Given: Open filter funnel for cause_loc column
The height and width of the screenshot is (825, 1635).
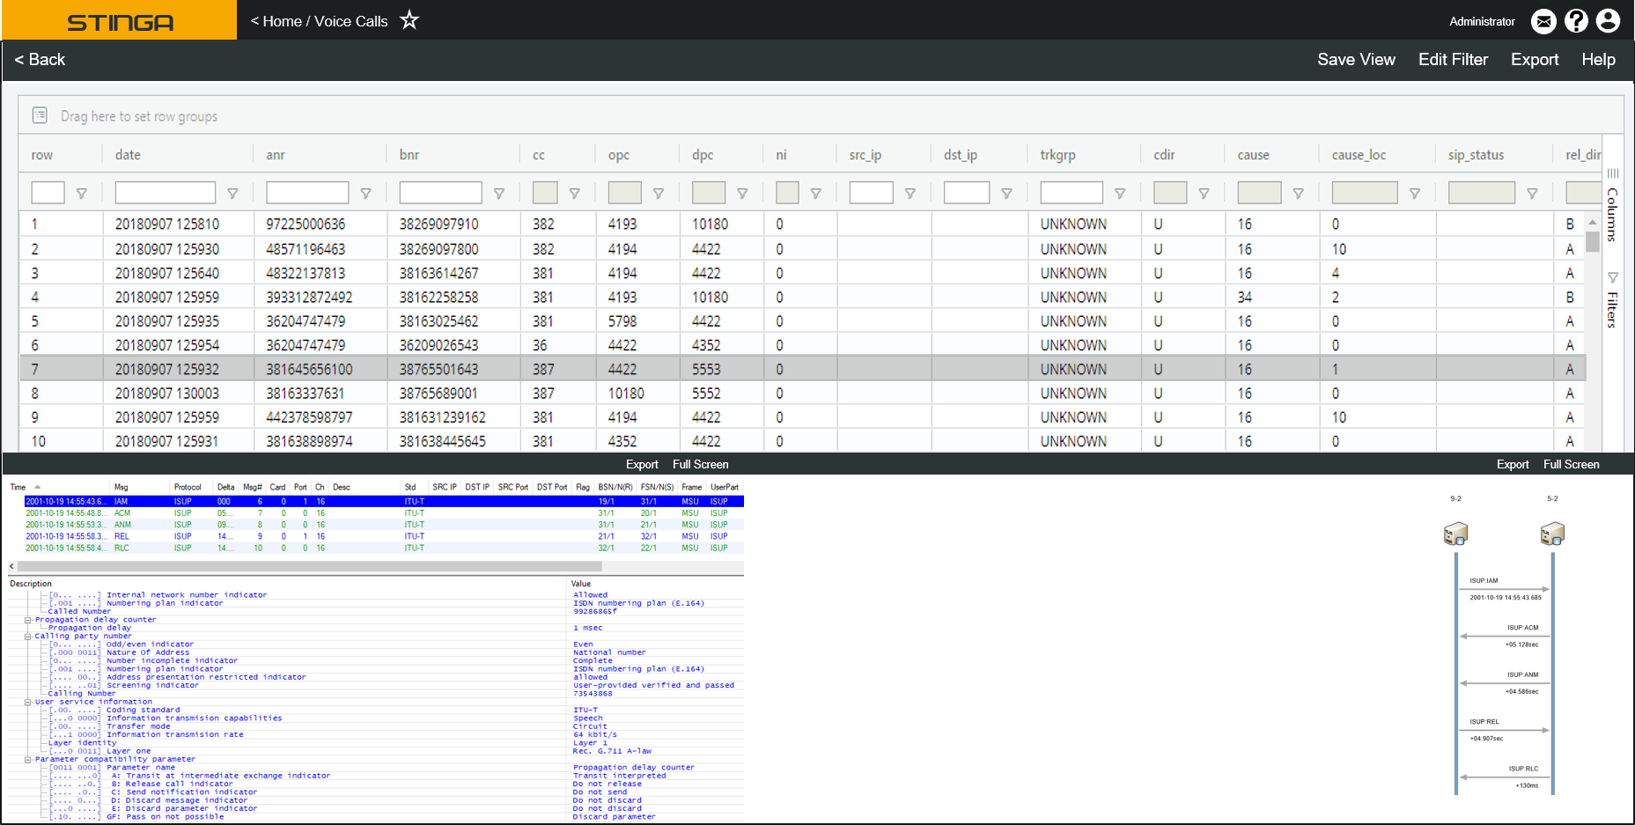Looking at the screenshot, I should click(x=1415, y=194).
